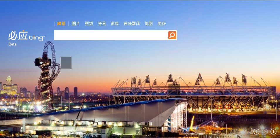Go to the next background image arrow

coord(265,132)
